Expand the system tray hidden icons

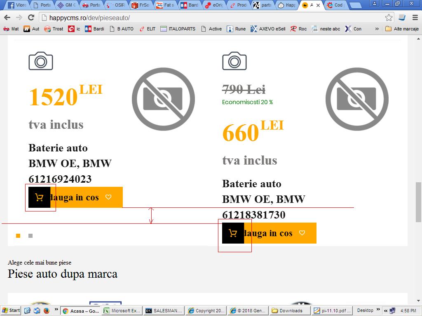pos(386,311)
